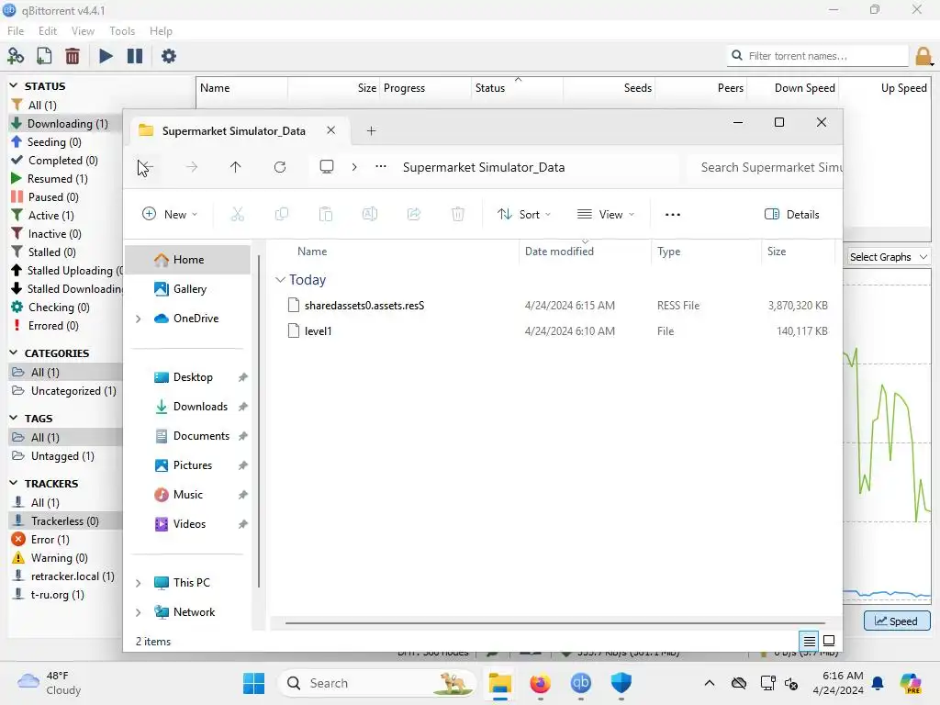Viewport: 940px width, 705px height.
Task: Expand the This PC node
Action: [x=139, y=583]
